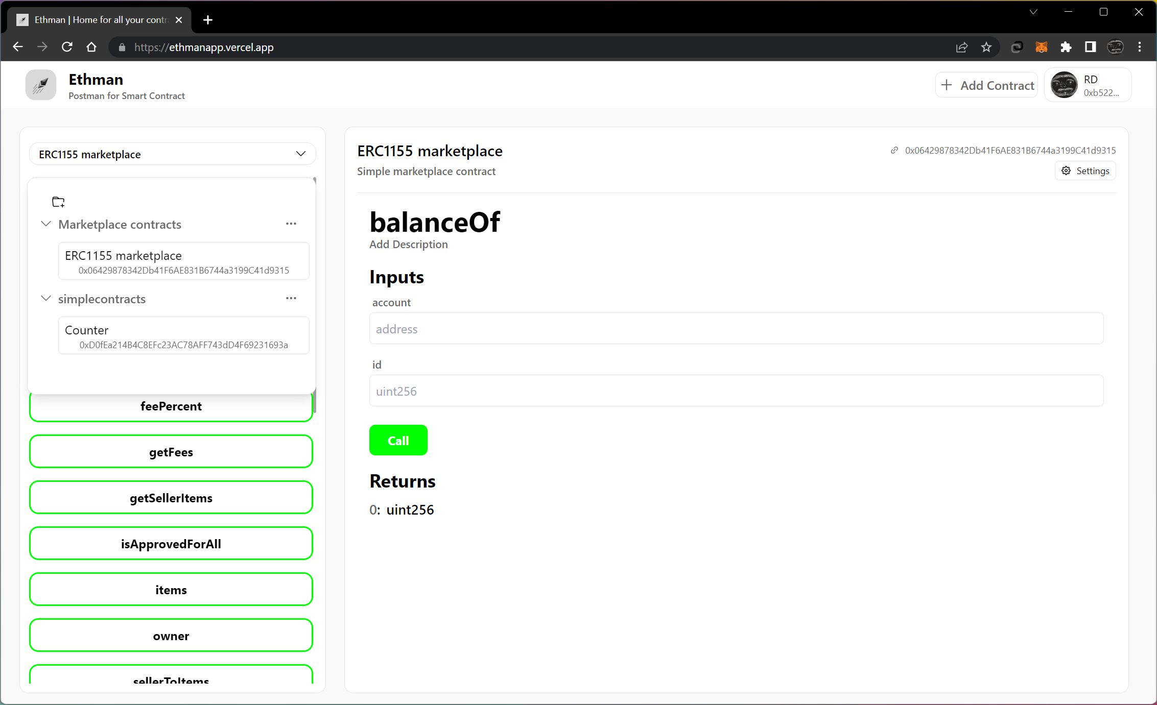Click the id uint256 input field
1157x705 pixels.
pyautogui.click(x=736, y=391)
